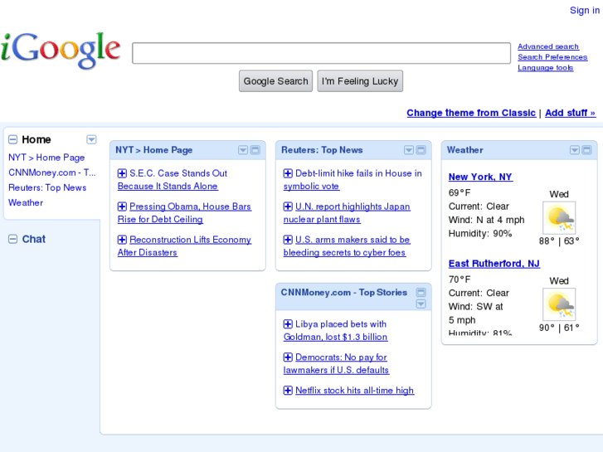Viewport: 603px width, 452px height.
Task: Open NYT > Home Page in sidebar
Action: [46, 158]
